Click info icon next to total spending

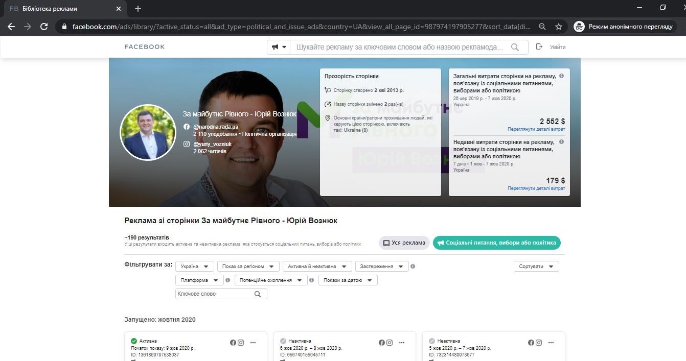(561, 76)
